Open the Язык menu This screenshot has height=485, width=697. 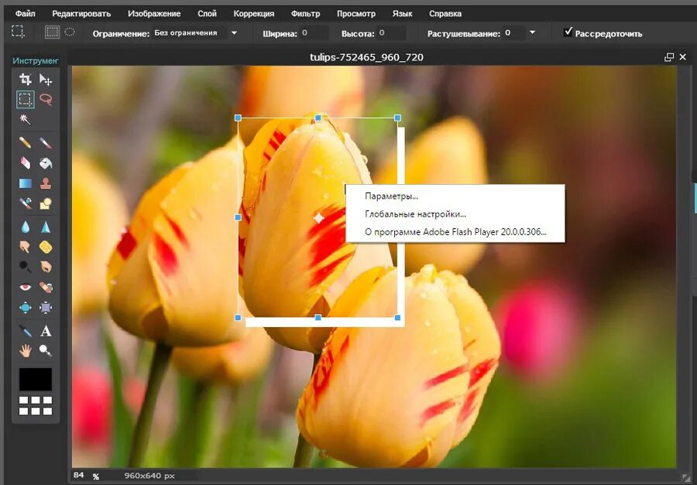[x=402, y=13]
